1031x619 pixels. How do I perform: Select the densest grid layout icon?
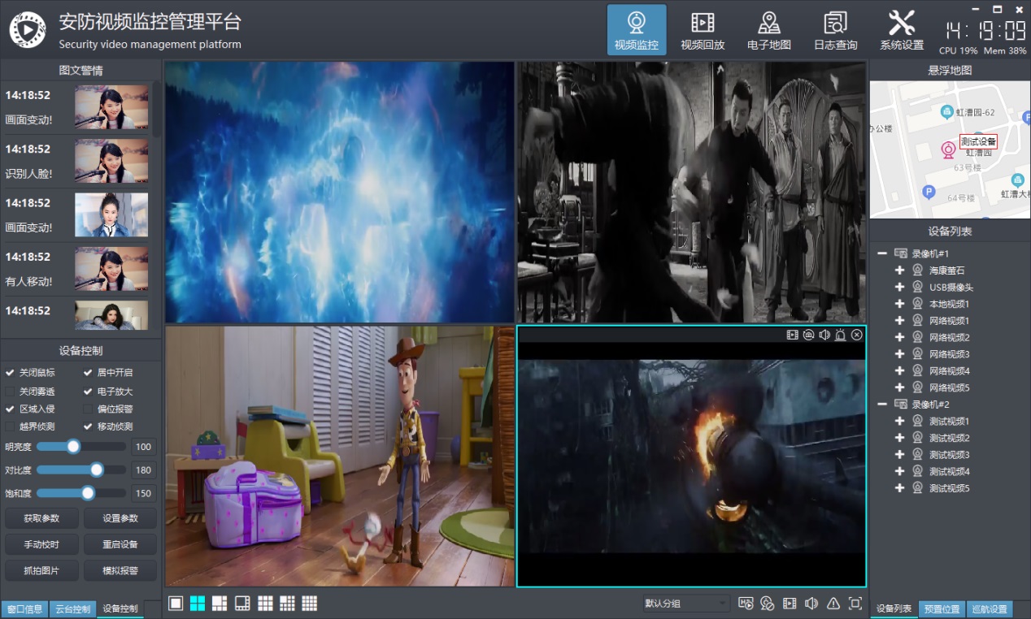click(309, 603)
